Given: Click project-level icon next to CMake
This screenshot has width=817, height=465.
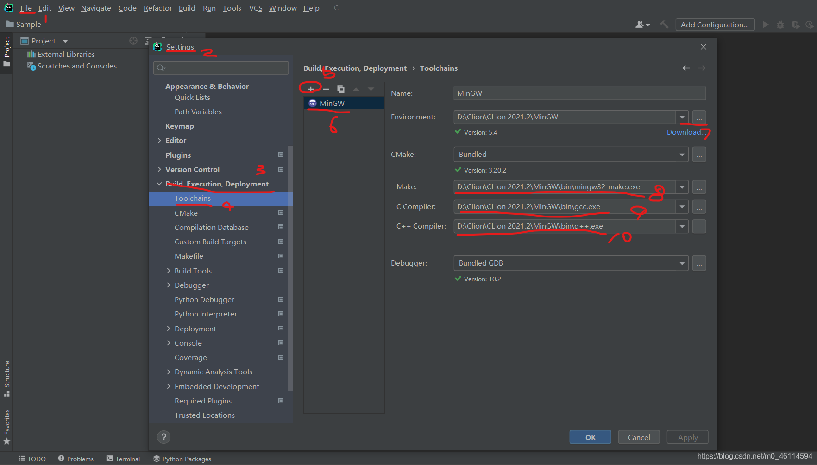Looking at the screenshot, I should click(x=281, y=212).
